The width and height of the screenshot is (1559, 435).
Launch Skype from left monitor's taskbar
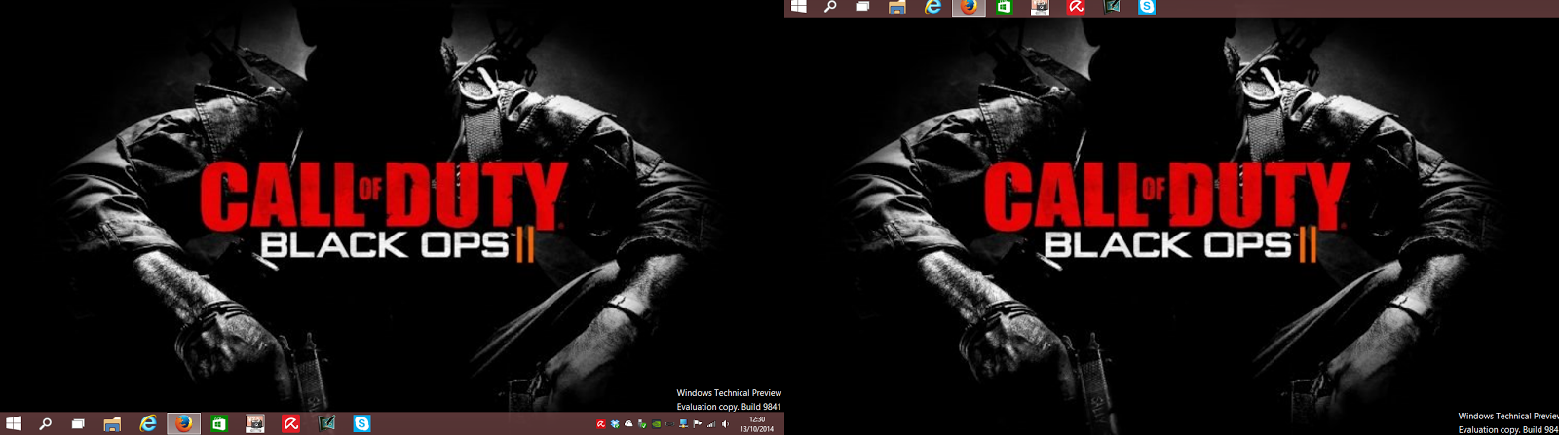(361, 423)
